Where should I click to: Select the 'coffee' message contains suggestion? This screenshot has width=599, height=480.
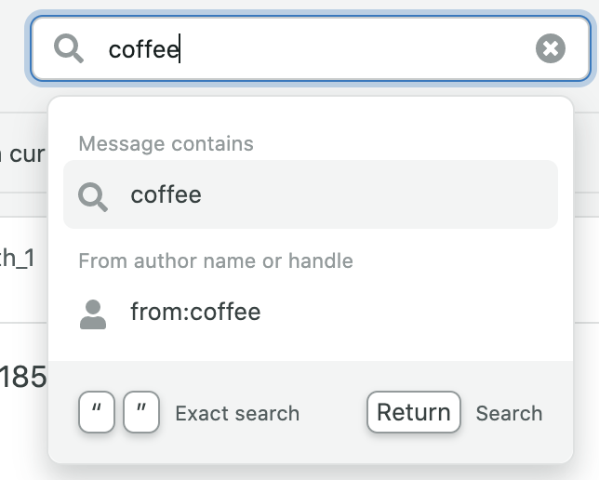(x=311, y=194)
